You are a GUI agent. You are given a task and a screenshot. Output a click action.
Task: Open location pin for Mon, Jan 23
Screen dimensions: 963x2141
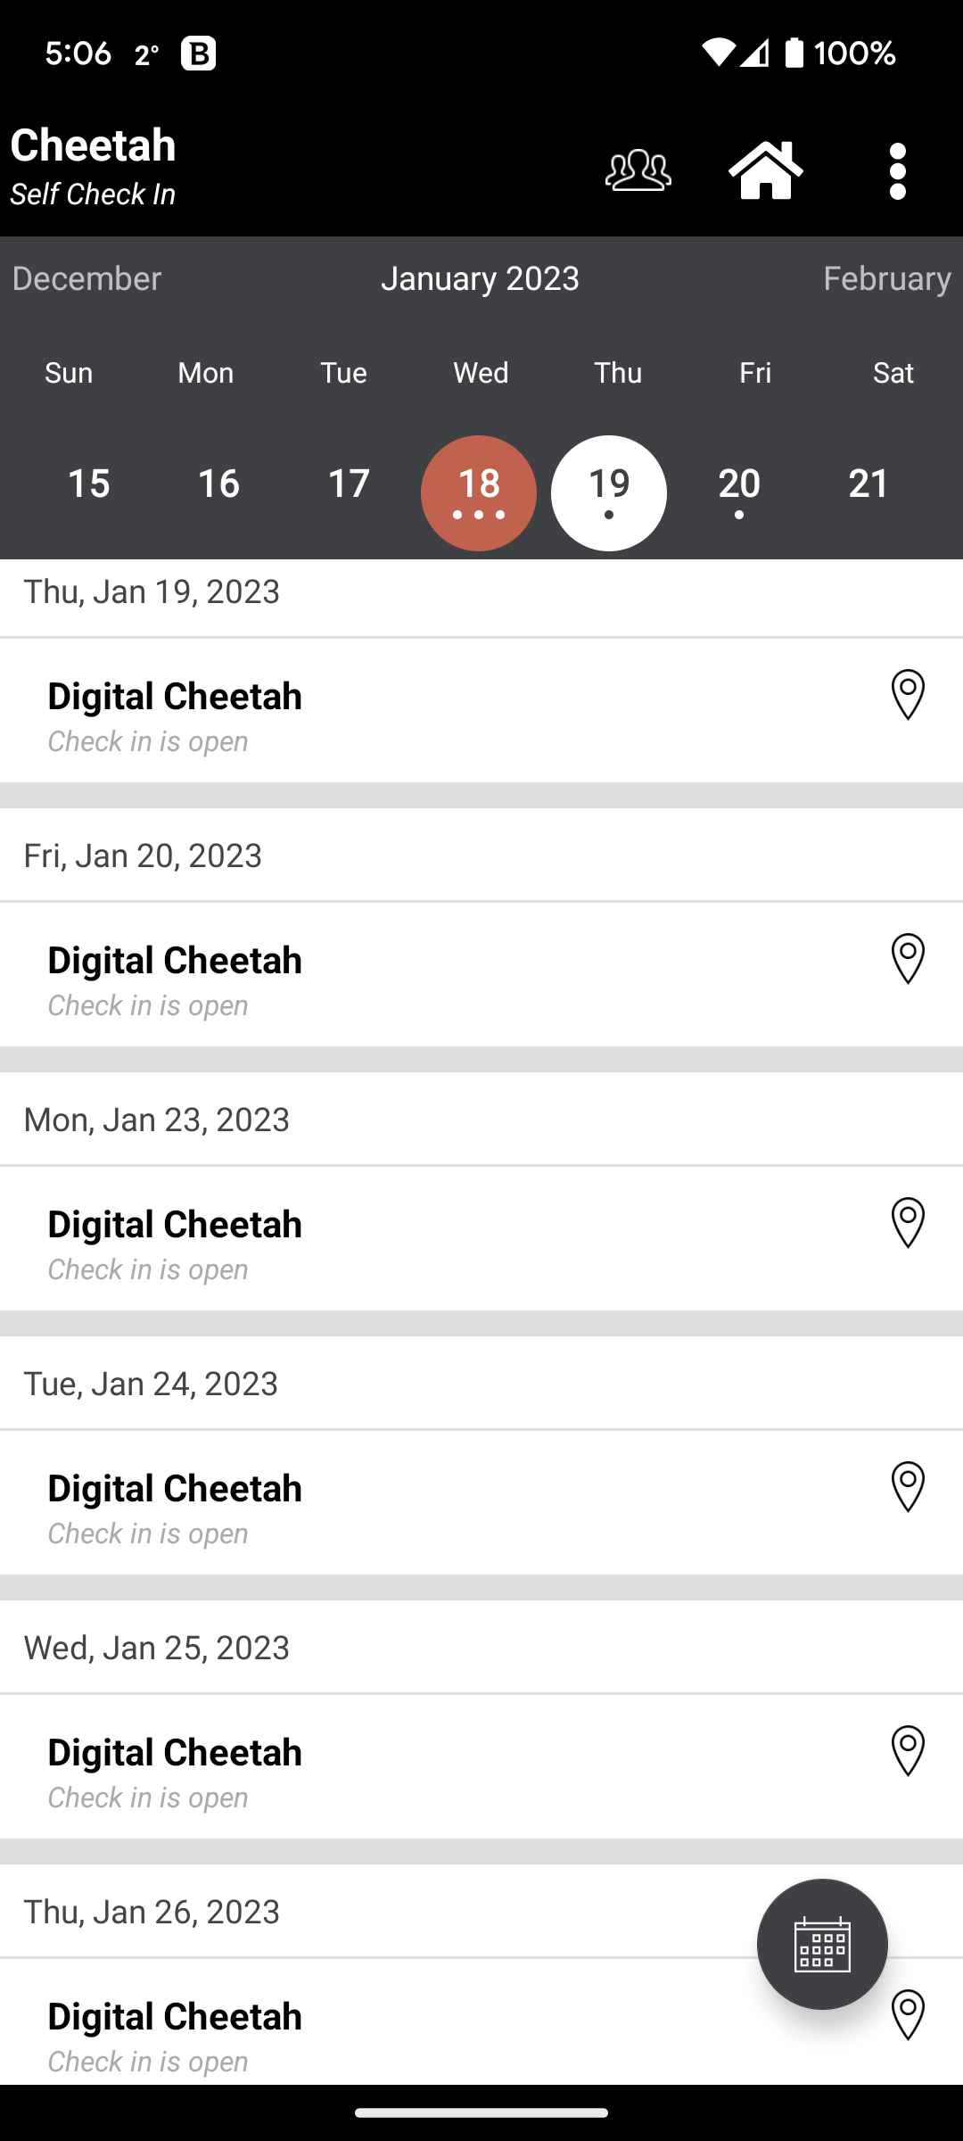click(908, 1223)
